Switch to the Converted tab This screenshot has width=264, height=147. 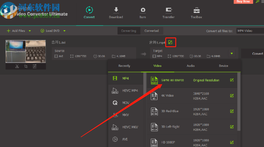pyautogui.click(x=152, y=31)
